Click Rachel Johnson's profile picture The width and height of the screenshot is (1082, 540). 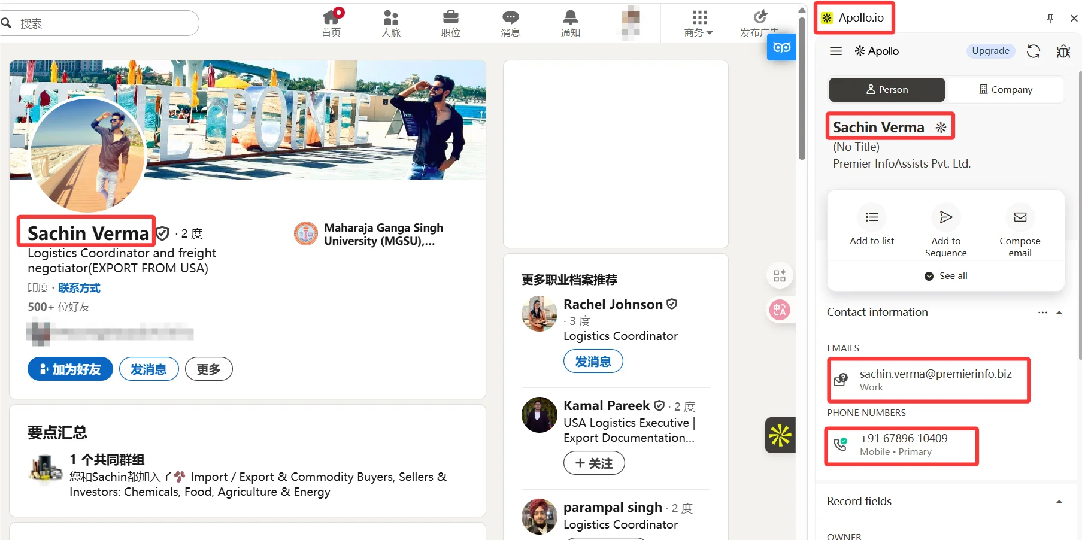[x=540, y=314]
